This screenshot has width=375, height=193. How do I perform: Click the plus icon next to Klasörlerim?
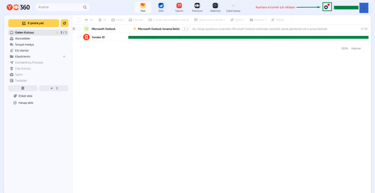point(64,57)
